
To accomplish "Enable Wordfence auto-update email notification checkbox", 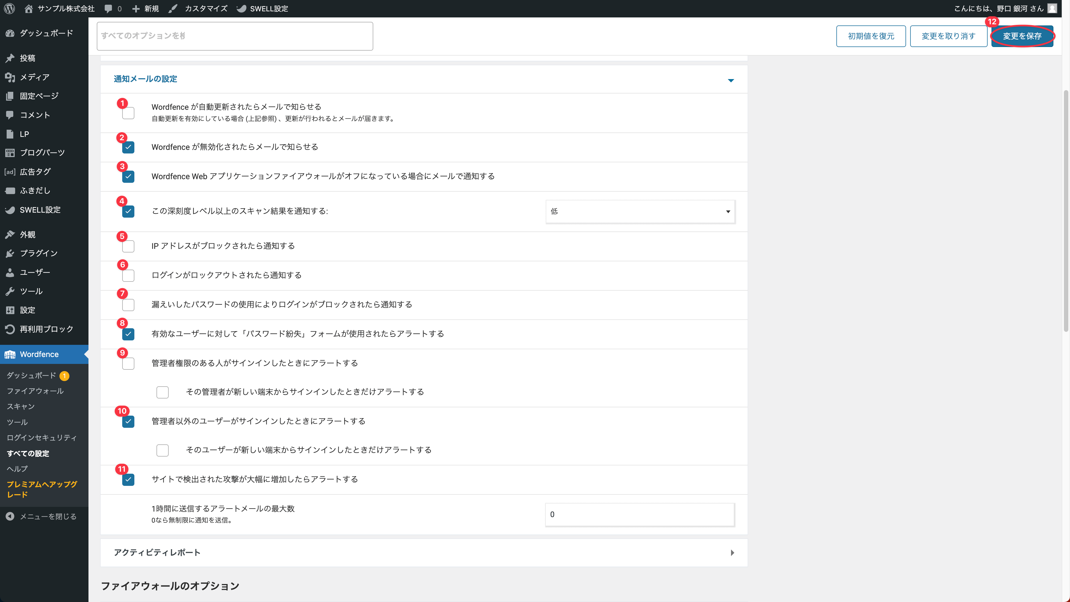I will (128, 113).
